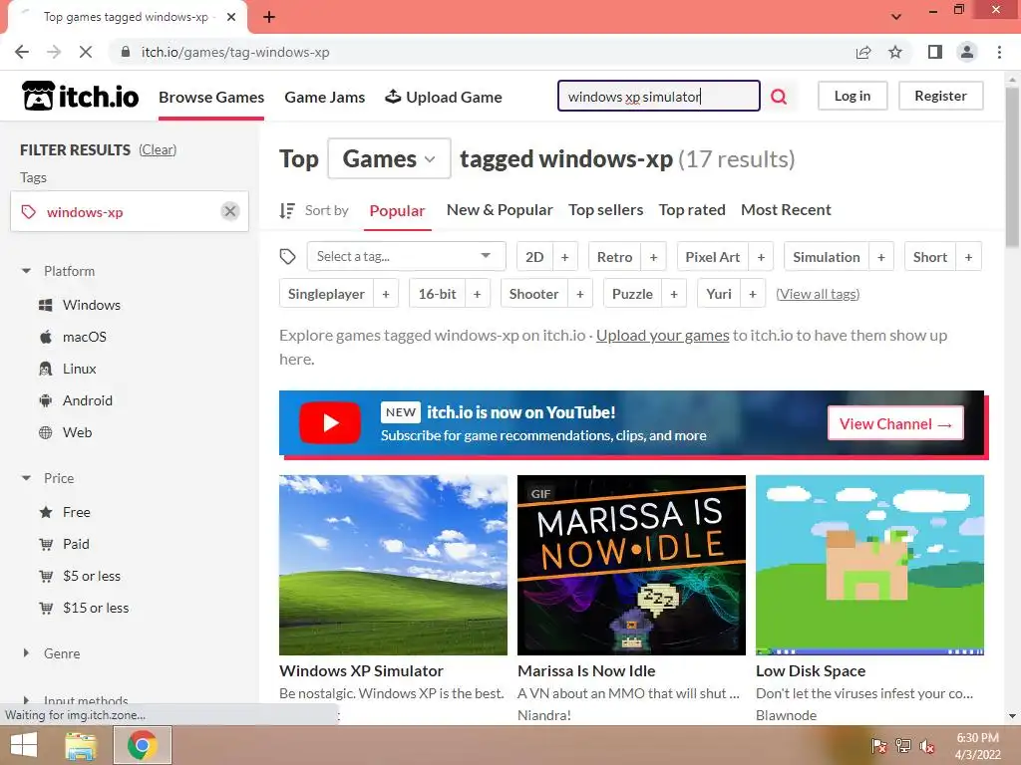Stop page loading with the X button

pyautogui.click(x=86, y=52)
